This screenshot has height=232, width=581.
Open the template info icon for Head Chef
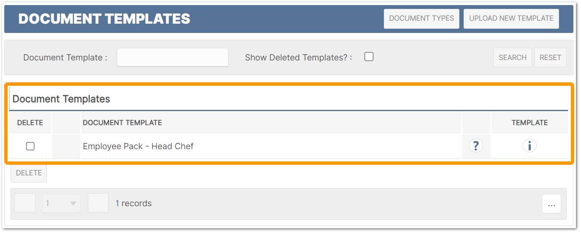click(x=529, y=146)
